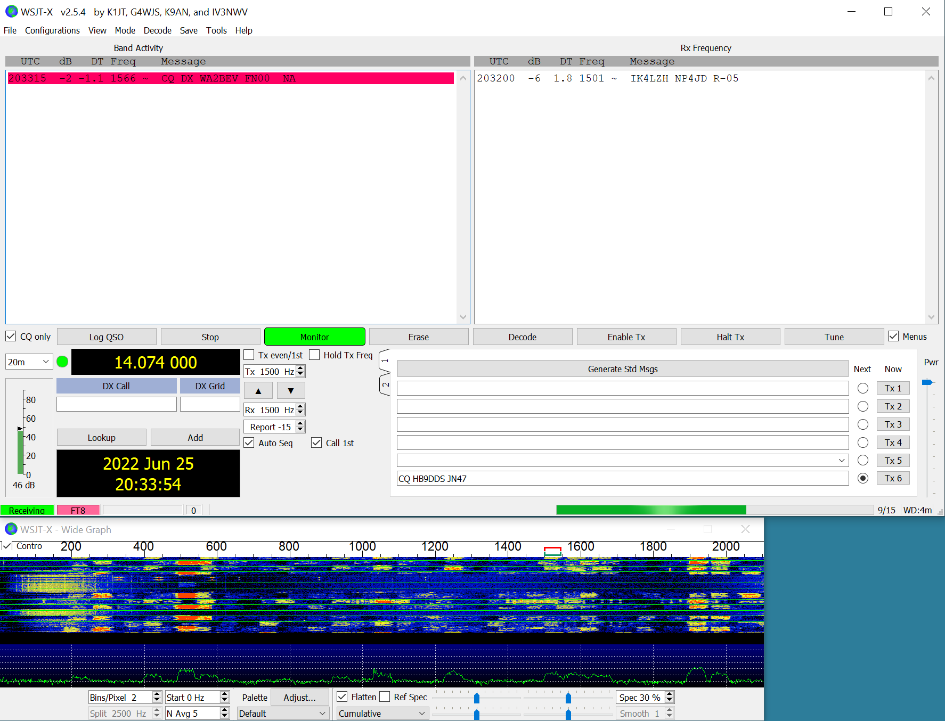Toggle the Controls checkbox in Wide Graph
Image resolution: width=945 pixels, height=721 pixels.
pyautogui.click(x=6, y=546)
